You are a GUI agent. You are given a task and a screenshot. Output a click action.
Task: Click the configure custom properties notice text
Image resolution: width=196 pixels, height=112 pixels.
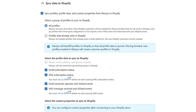(x=91, y=108)
